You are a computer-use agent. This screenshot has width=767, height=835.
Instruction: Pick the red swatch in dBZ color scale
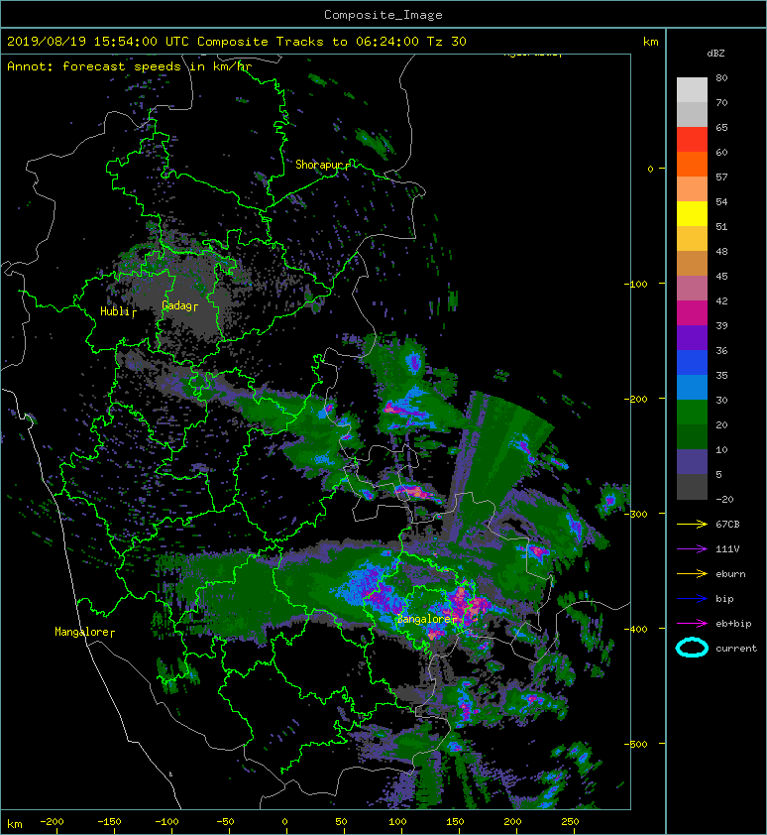692,140
